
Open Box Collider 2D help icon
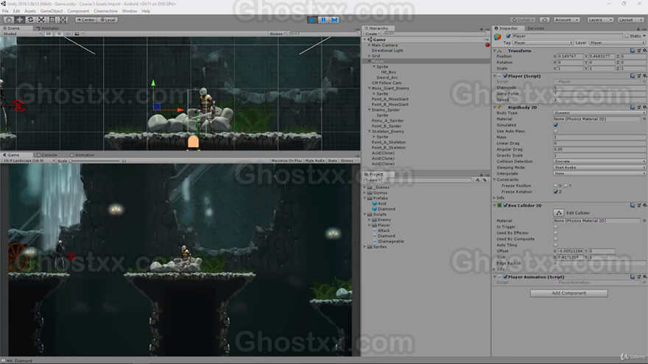(x=633, y=205)
